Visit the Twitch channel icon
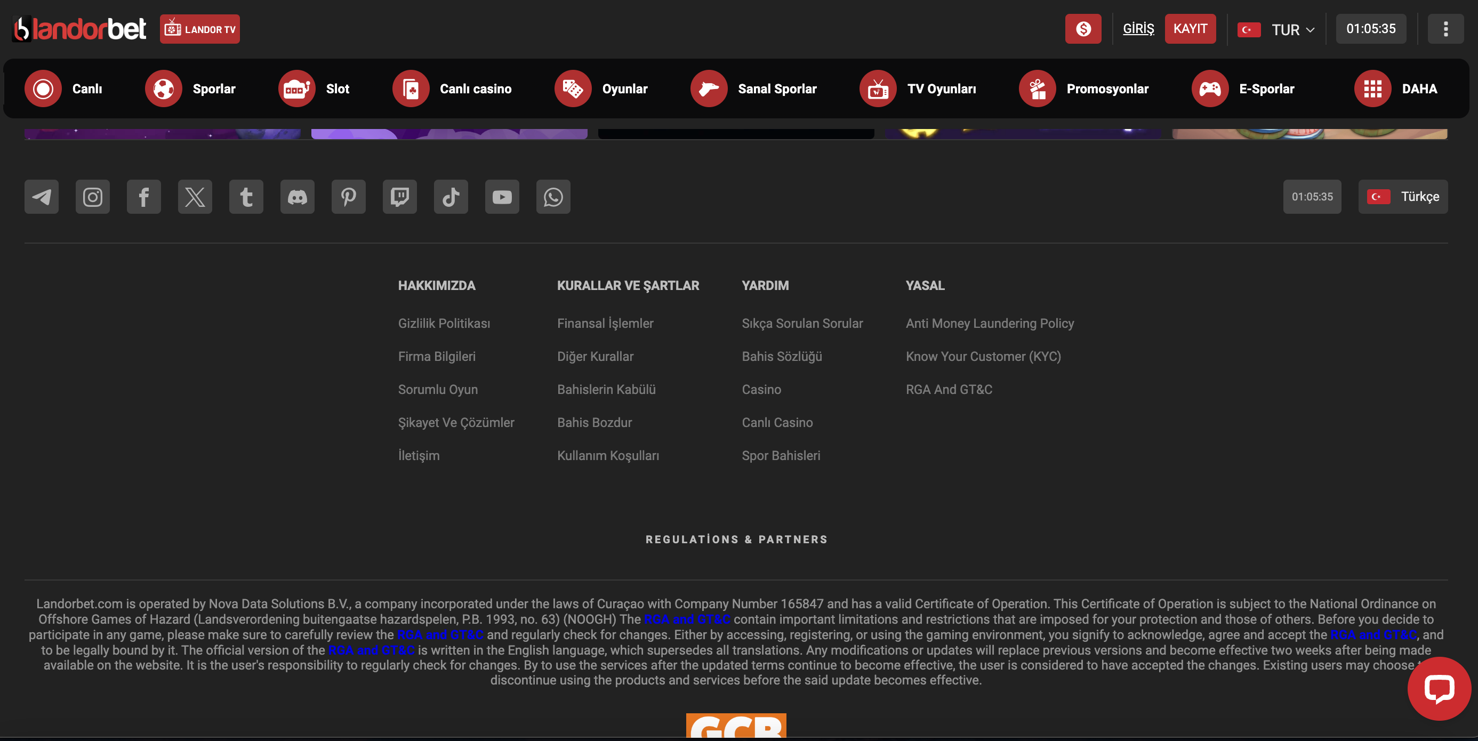Screen dimensions: 1478x741 coord(399,197)
